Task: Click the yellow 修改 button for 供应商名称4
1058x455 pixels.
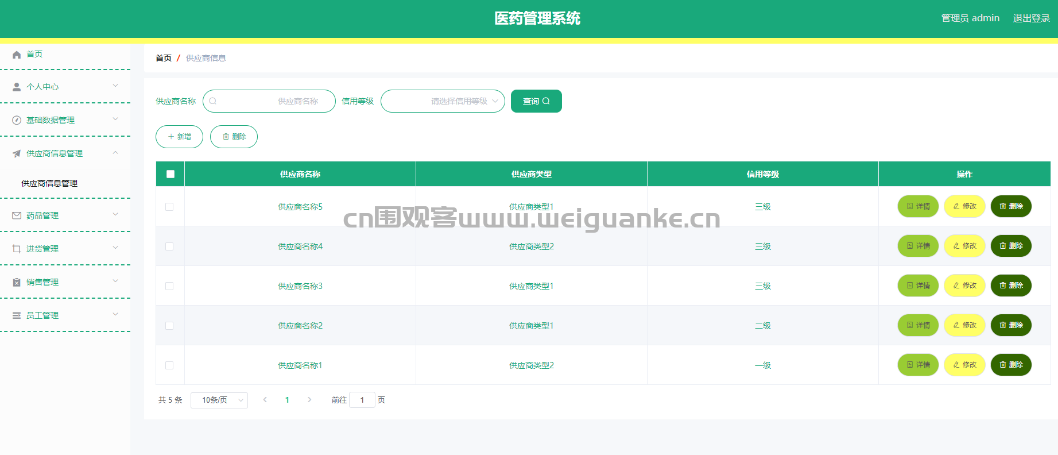Action: point(964,246)
